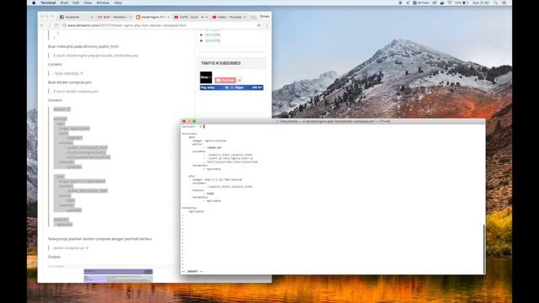Bookmark this page with star icon
The image size is (539, 303).
(259, 25)
